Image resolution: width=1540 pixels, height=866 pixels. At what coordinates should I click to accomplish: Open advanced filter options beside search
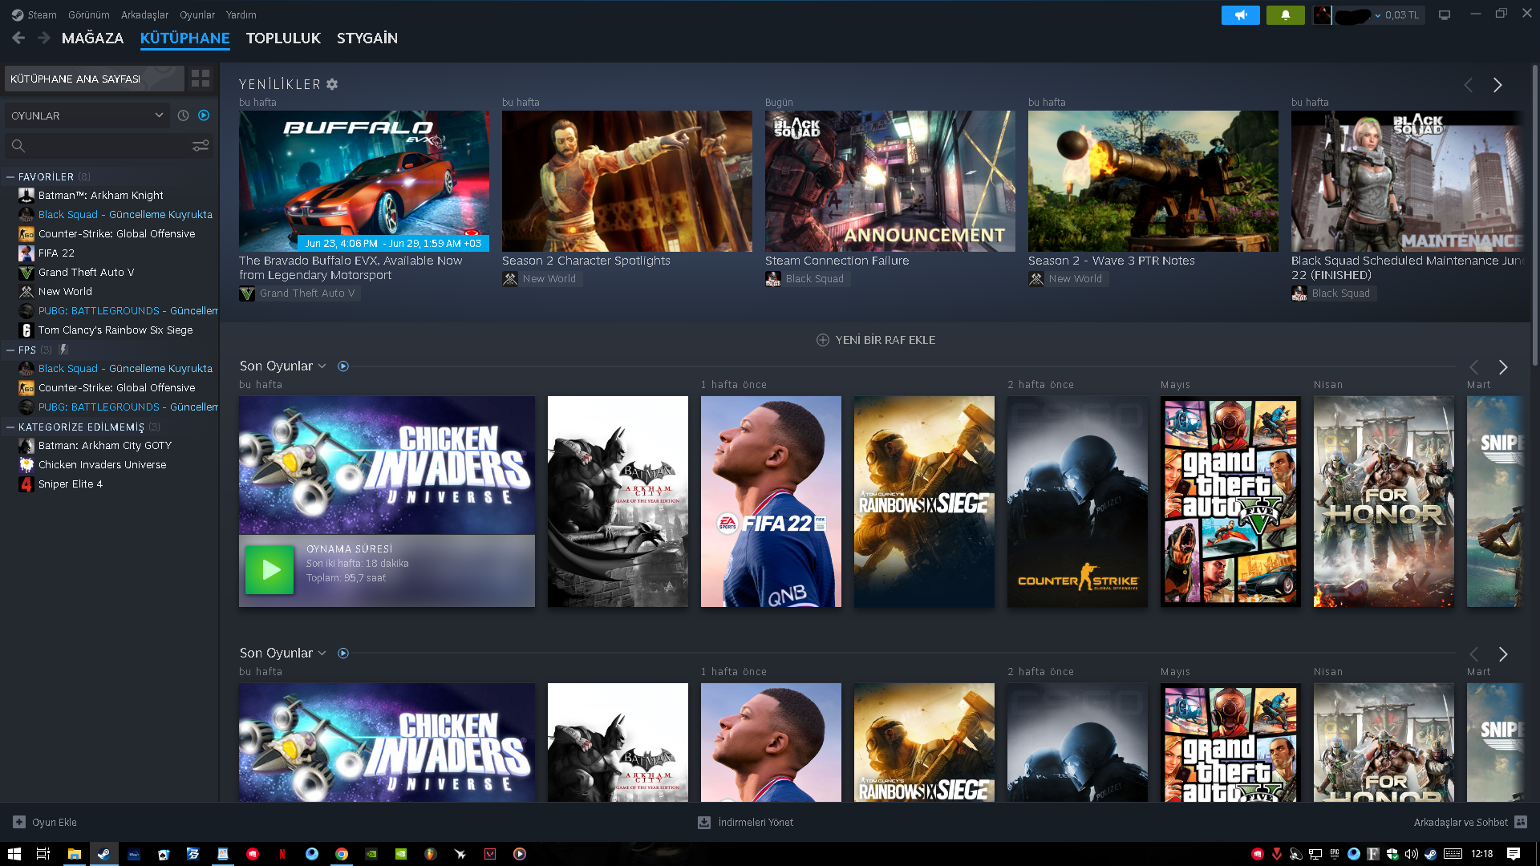[x=201, y=145]
